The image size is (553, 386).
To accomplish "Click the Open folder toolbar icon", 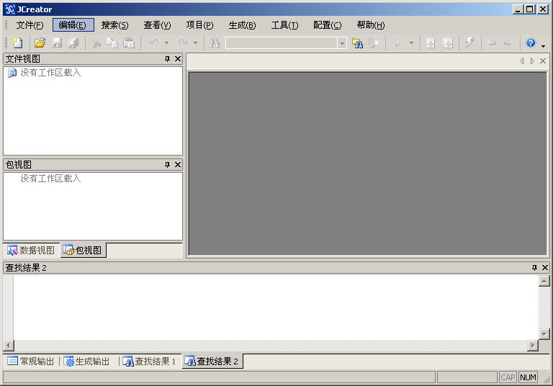I will click(40, 43).
